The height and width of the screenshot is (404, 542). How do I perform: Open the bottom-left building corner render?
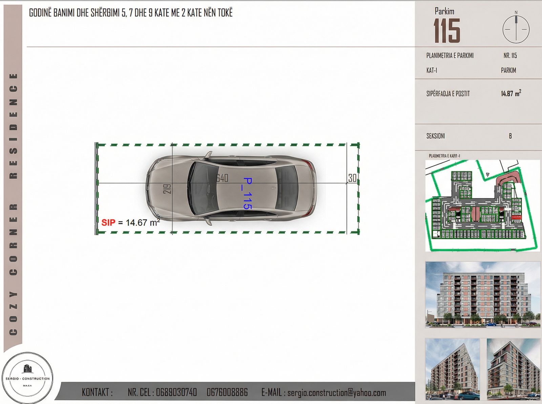(x=452, y=369)
